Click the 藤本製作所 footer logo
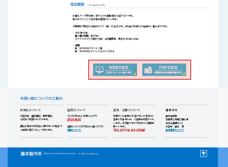 [31, 154]
